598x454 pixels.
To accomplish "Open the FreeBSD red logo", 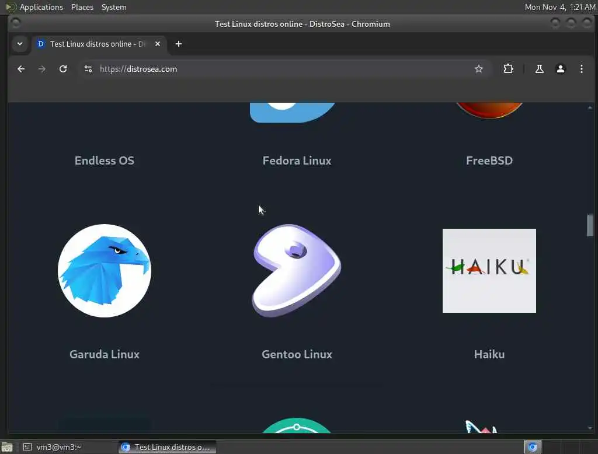I will (x=489, y=110).
